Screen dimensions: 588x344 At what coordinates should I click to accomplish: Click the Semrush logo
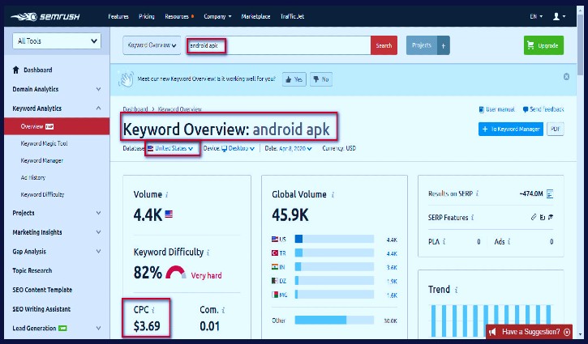coord(45,16)
